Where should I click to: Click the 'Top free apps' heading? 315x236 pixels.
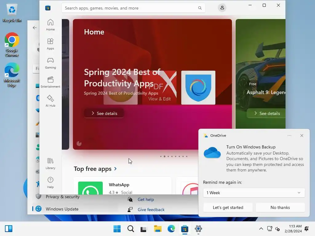pyautogui.click(x=93, y=169)
